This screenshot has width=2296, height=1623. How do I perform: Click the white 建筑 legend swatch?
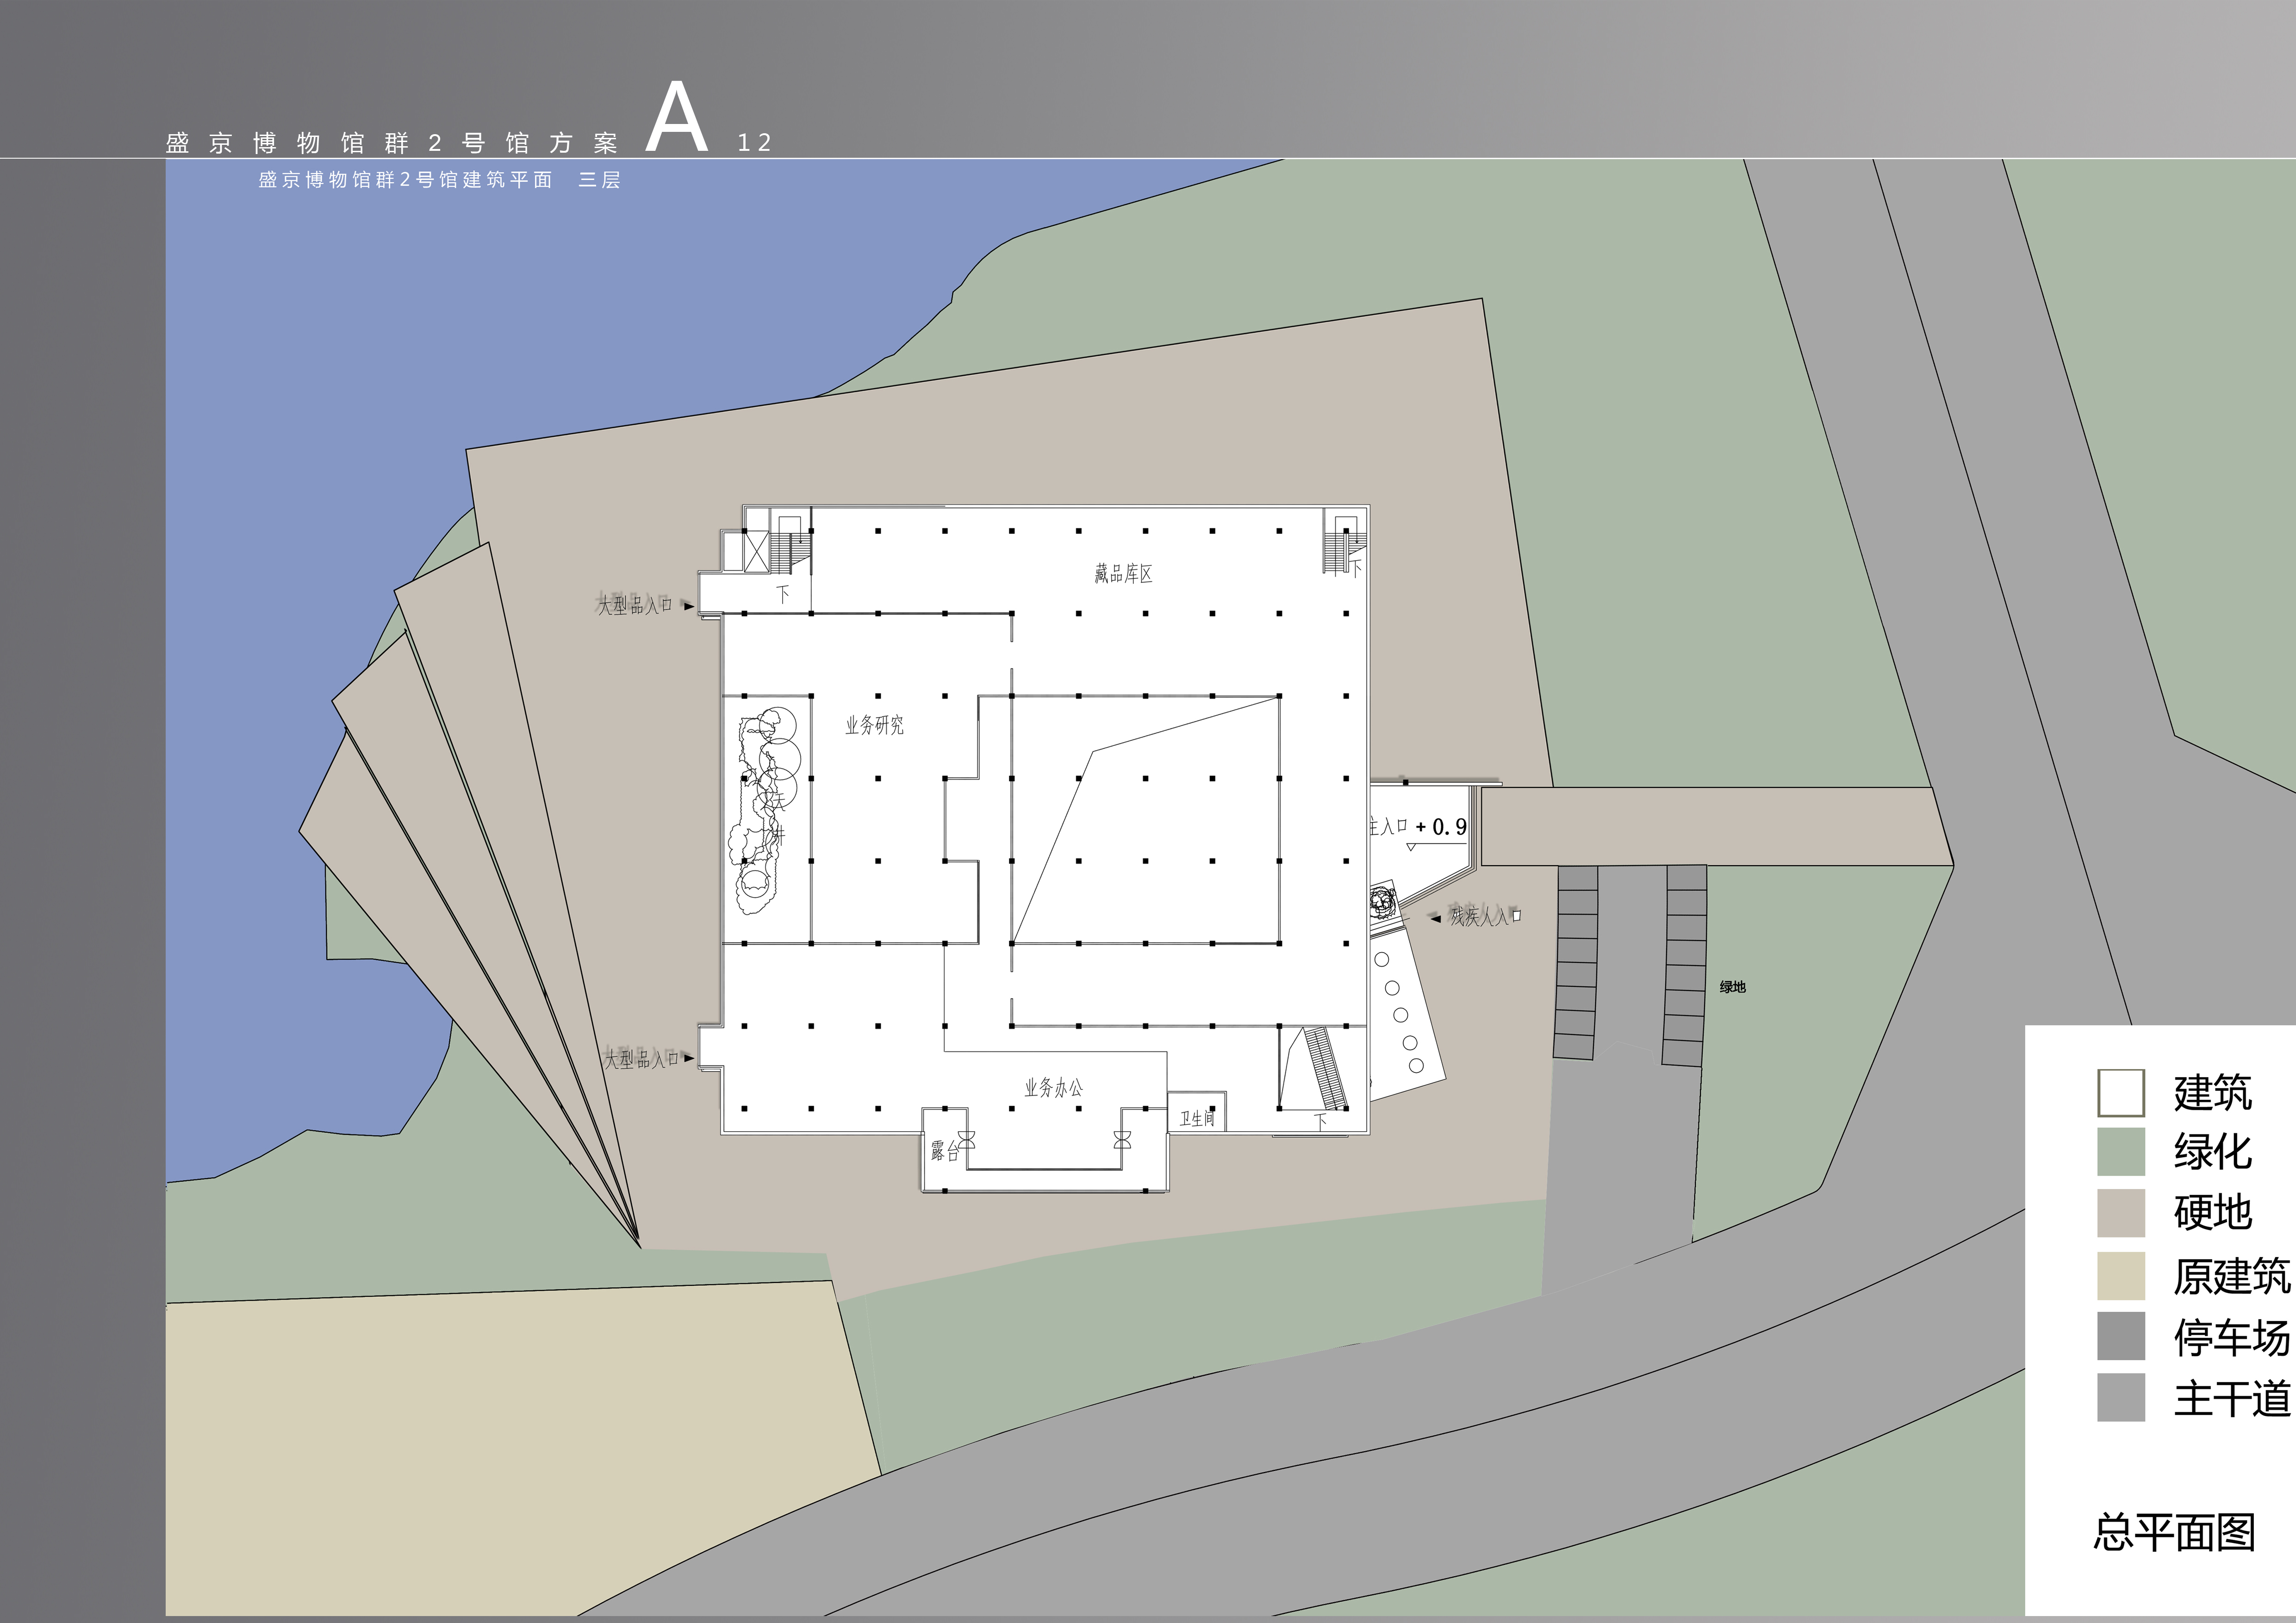(x=2120, y=1092)
